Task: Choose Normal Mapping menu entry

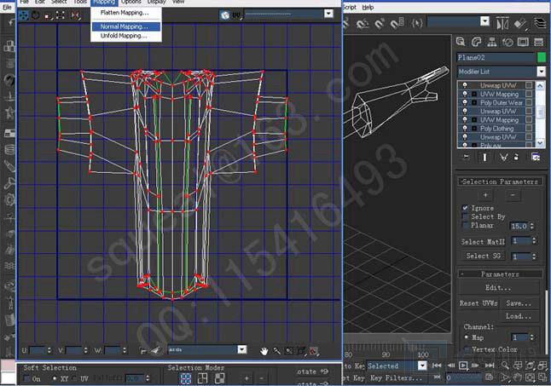Action: pos(125,26)
